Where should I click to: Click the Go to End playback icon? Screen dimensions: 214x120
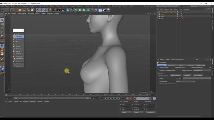[x=123, y=98]
